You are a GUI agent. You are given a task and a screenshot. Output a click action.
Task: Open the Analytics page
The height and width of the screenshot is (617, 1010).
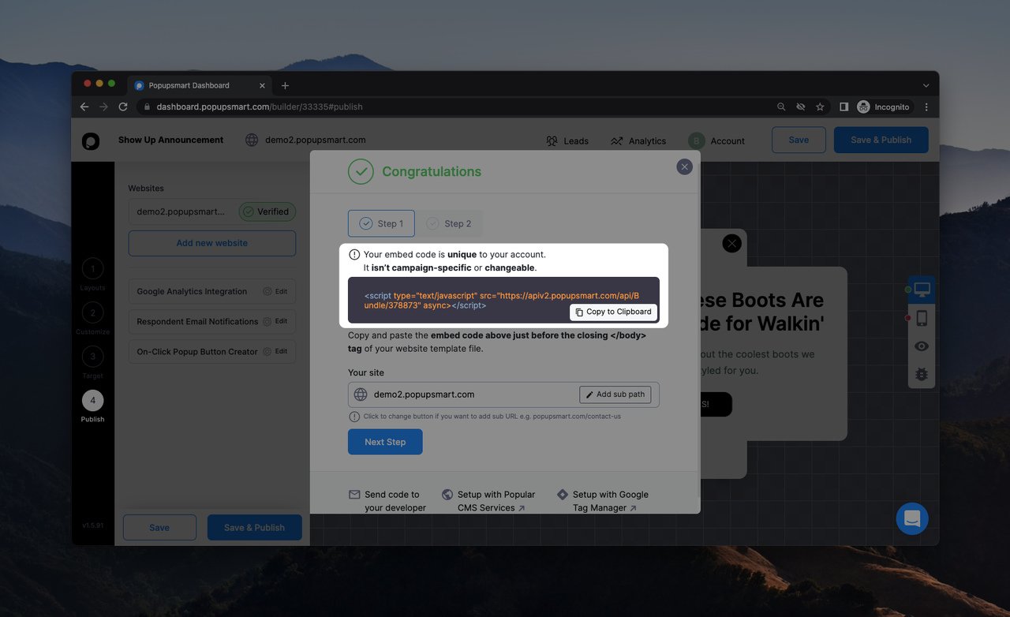point(638,140)
